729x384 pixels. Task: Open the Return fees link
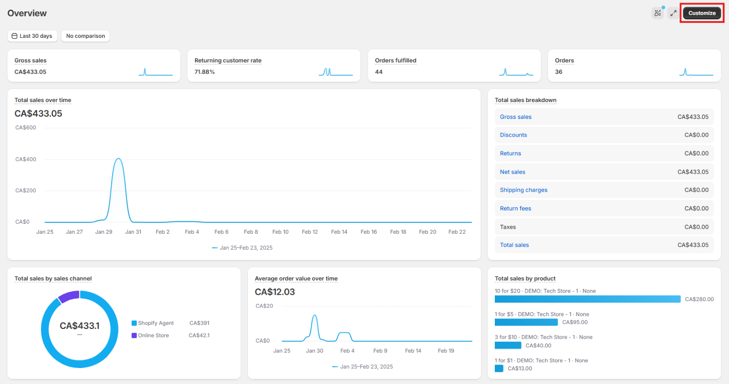(515, 209)
